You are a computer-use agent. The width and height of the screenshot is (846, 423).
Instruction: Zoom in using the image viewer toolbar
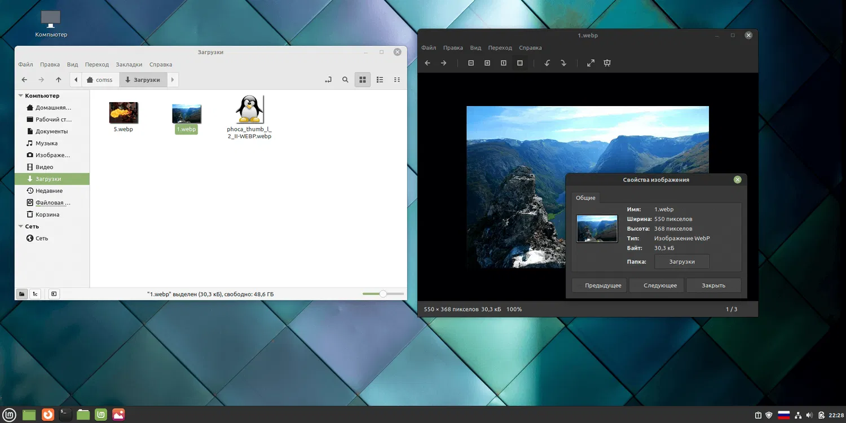pyautogui.click(x=487, y=63)
